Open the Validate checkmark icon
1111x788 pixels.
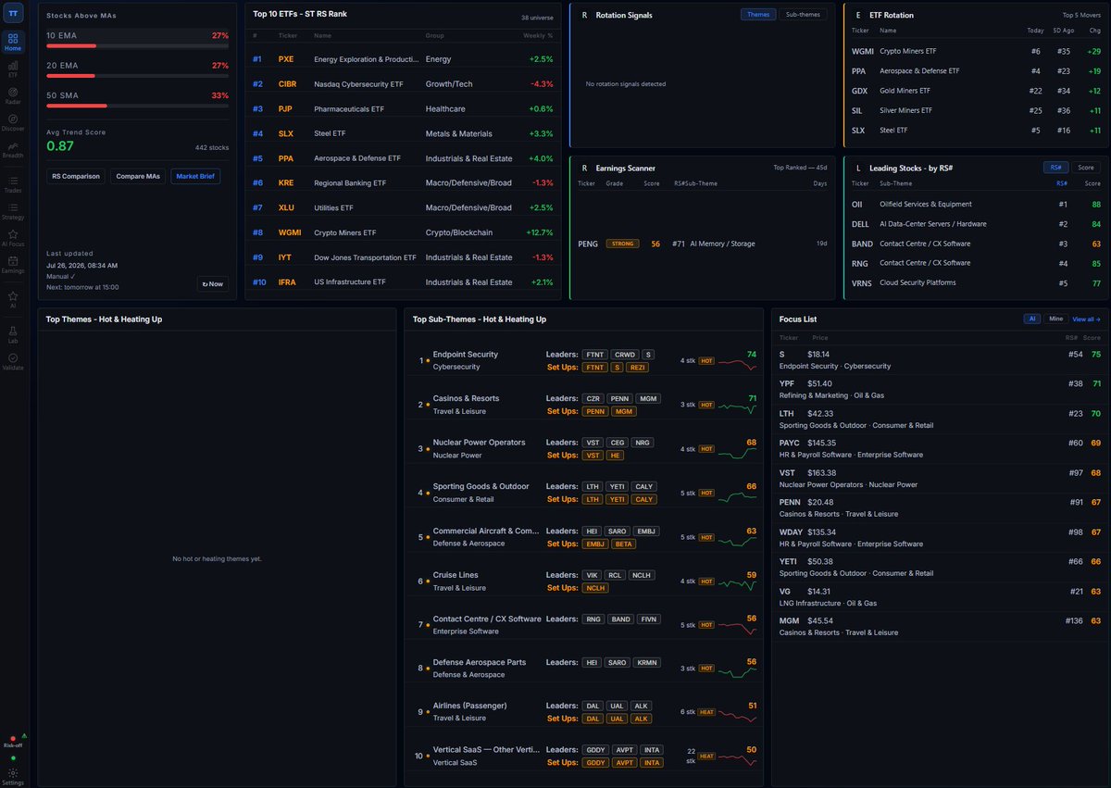[13, 360]
